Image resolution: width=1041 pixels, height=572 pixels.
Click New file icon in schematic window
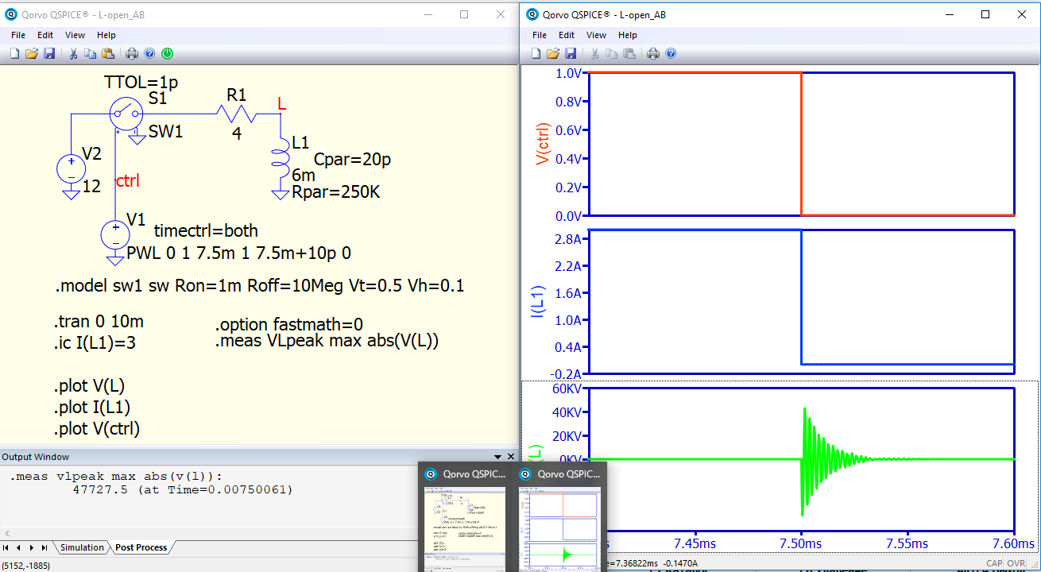(14, 54)
